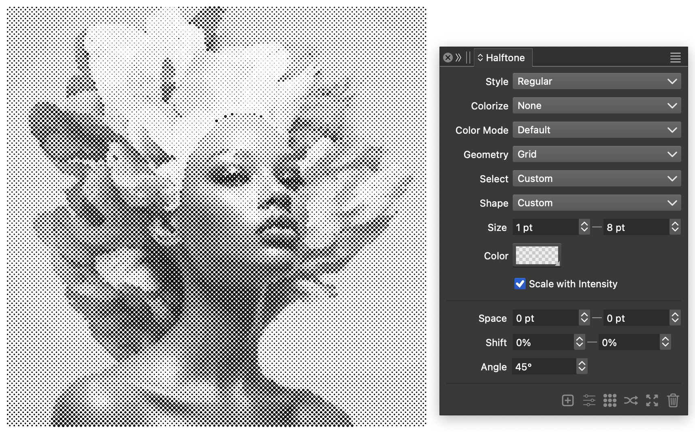Expand the Colorize dropdown
The image size is (695, 432).
coord(596,105)
